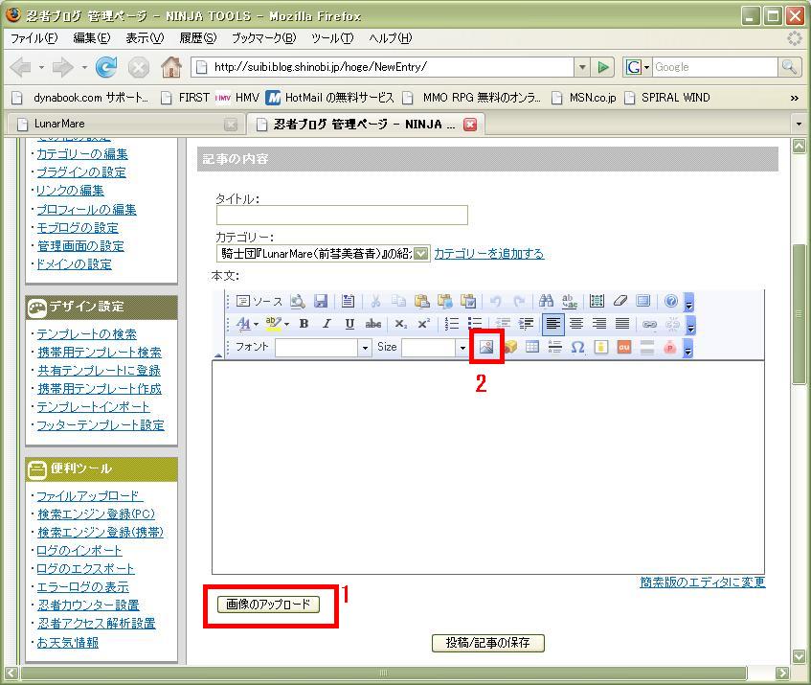Click paste as plain text icon
This screenshot has width=811, height=685.
click(445, 301)
